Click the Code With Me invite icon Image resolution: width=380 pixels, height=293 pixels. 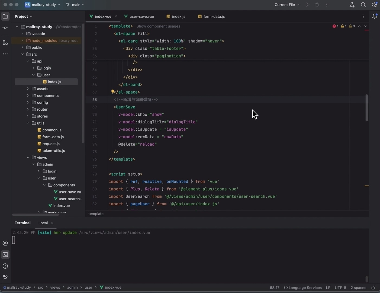point(352,5)
